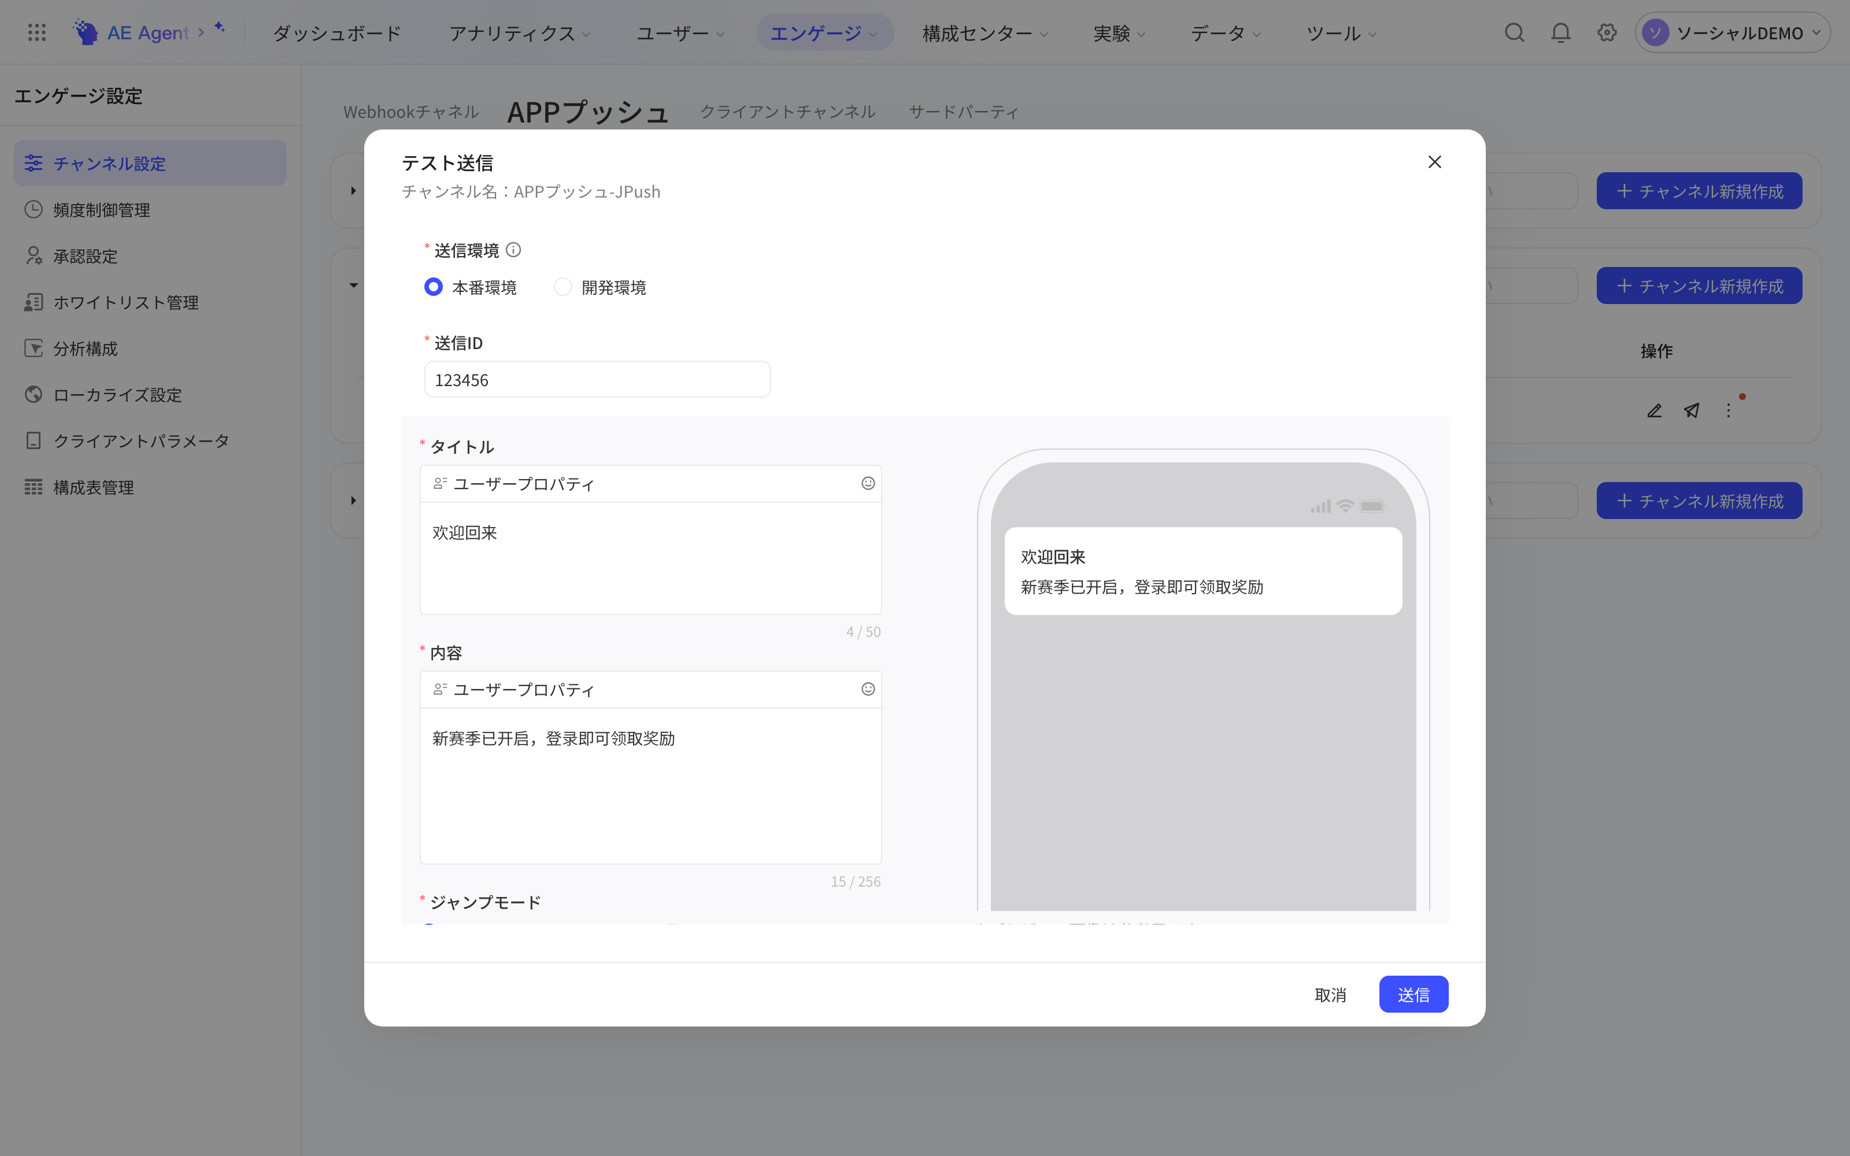Open 分析構成 in the sidebar
Viewport: 1850px width, 1156px height.
(x=150, y=348)
